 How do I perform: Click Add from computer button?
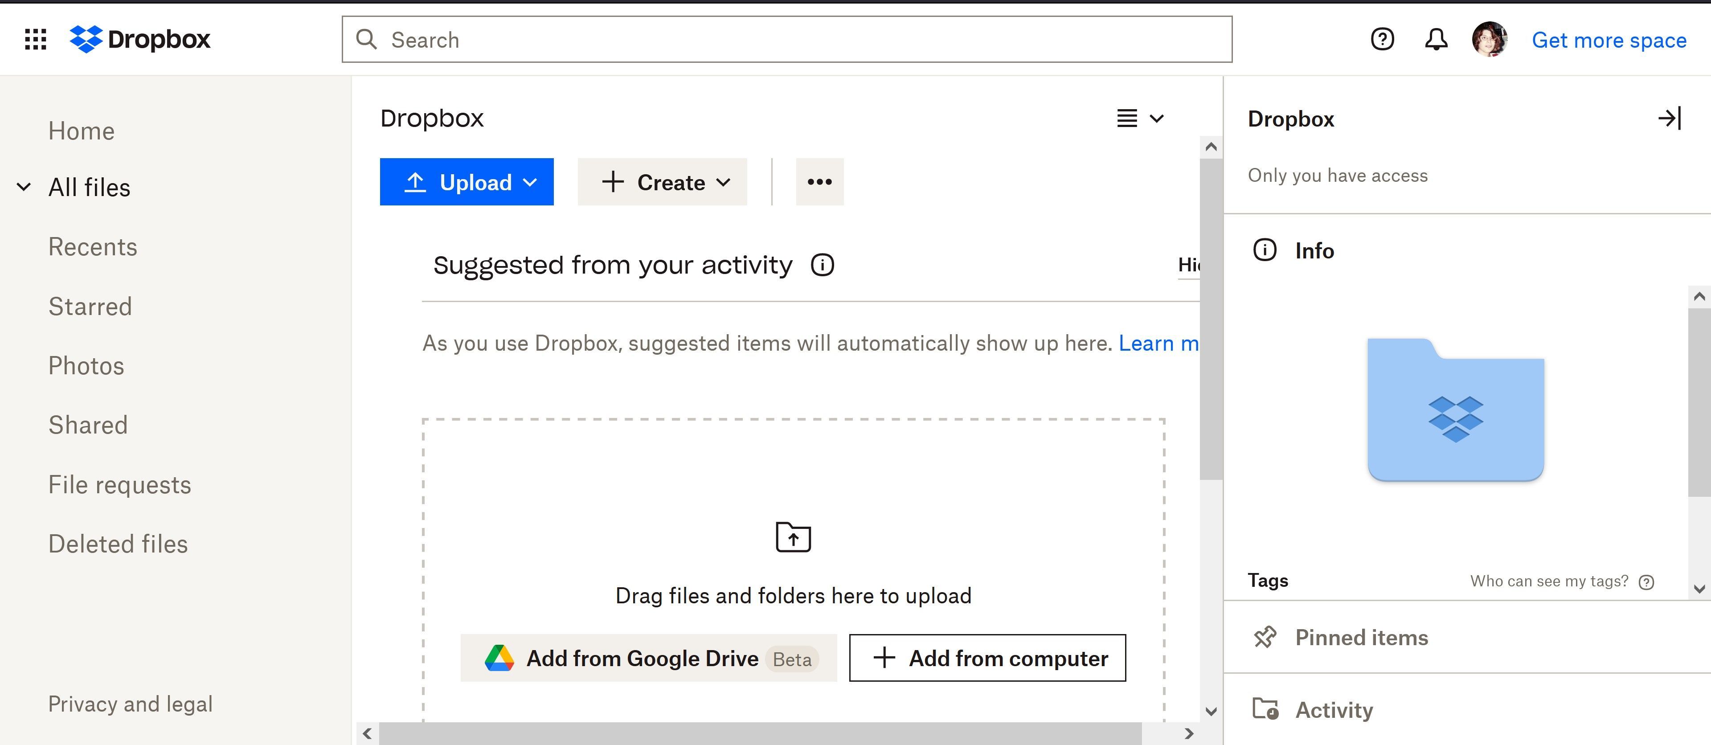coord(987,658)
